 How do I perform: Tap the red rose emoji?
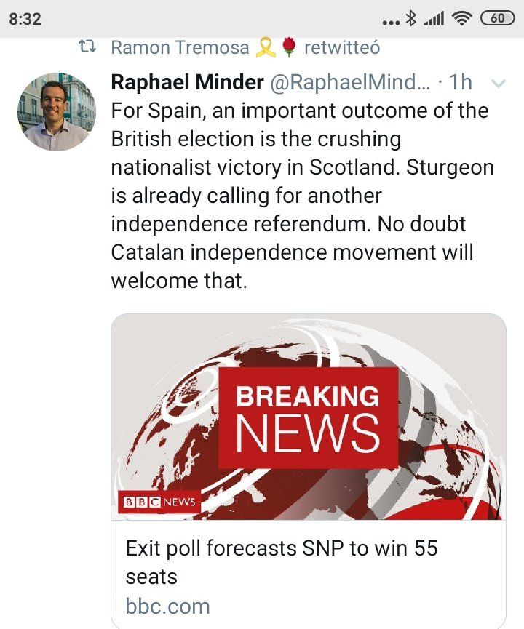click(288, 48)
